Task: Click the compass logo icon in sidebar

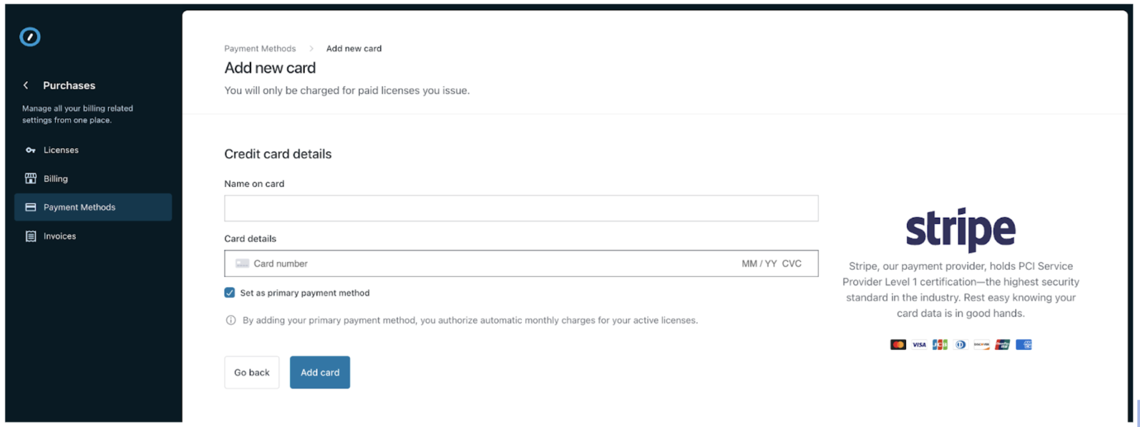Action: 30,37
